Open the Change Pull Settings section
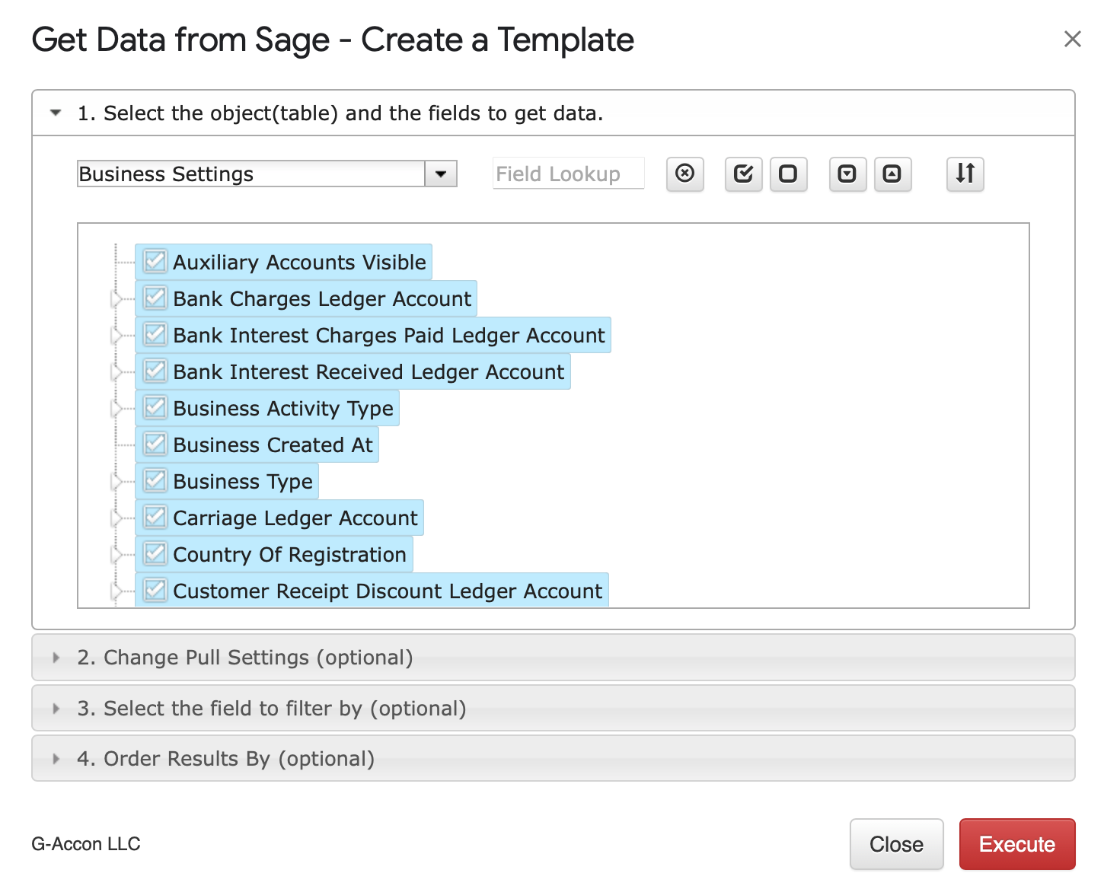Screen dimensions: 1104x889 (x=244, y=658)
